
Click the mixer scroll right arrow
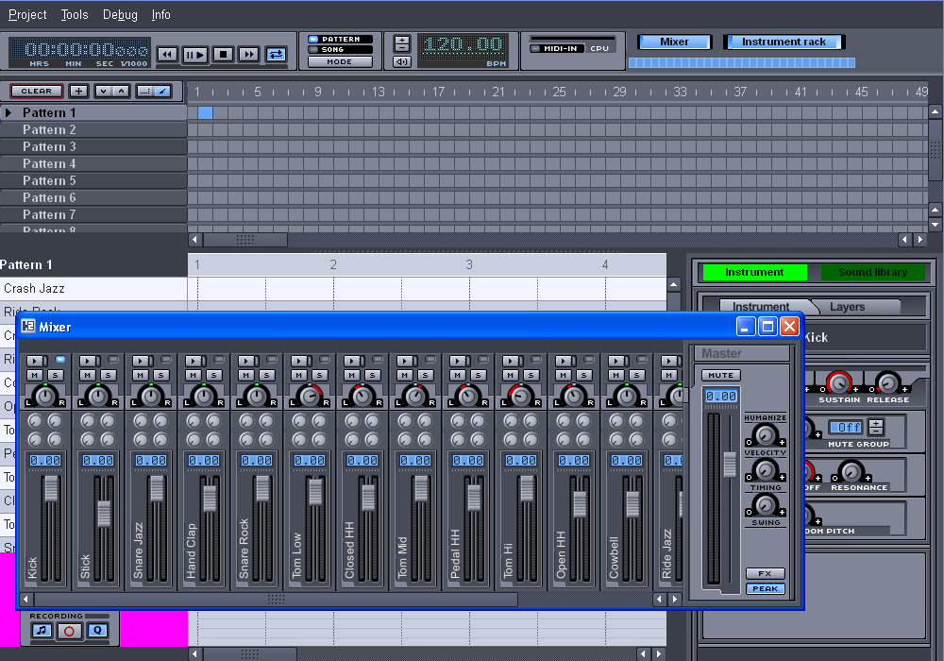pos(674,599)
